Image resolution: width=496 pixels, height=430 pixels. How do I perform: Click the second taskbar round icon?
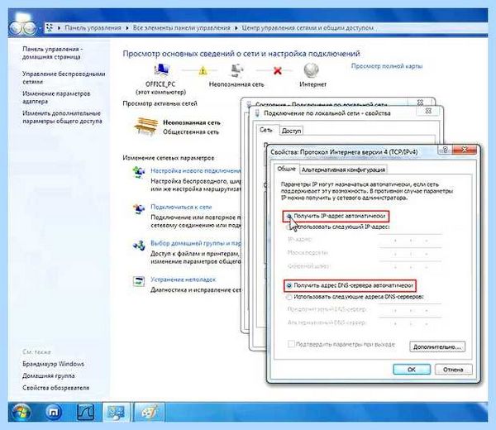click(54, 413)
